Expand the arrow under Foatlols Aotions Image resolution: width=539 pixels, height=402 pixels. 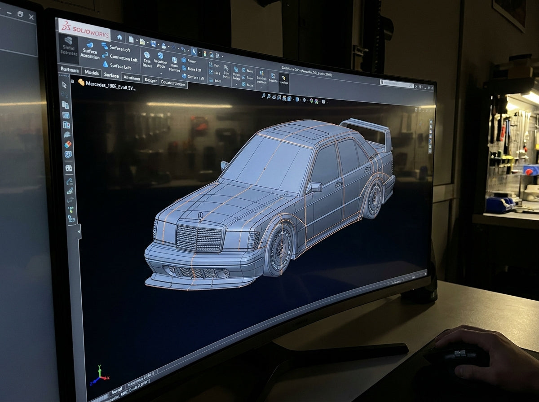262,87
